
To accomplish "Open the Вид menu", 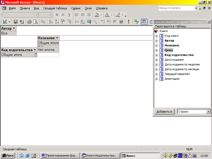I will [x=36, y=8].
